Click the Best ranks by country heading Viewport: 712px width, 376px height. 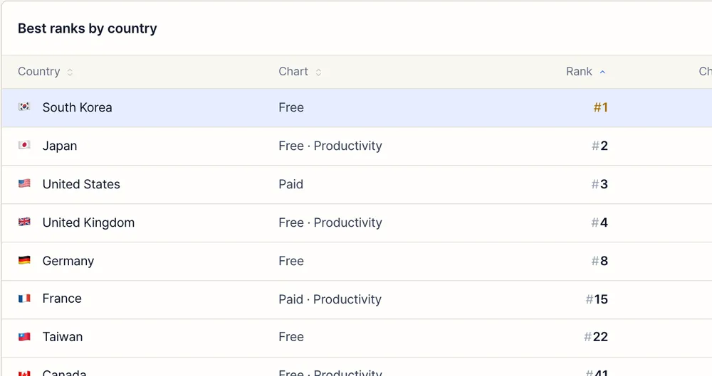click(x=87, y=28)
